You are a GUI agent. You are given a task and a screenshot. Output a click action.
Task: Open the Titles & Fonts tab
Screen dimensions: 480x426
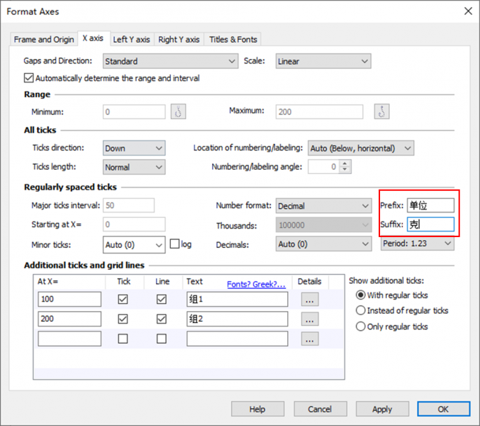coord(233,40)
